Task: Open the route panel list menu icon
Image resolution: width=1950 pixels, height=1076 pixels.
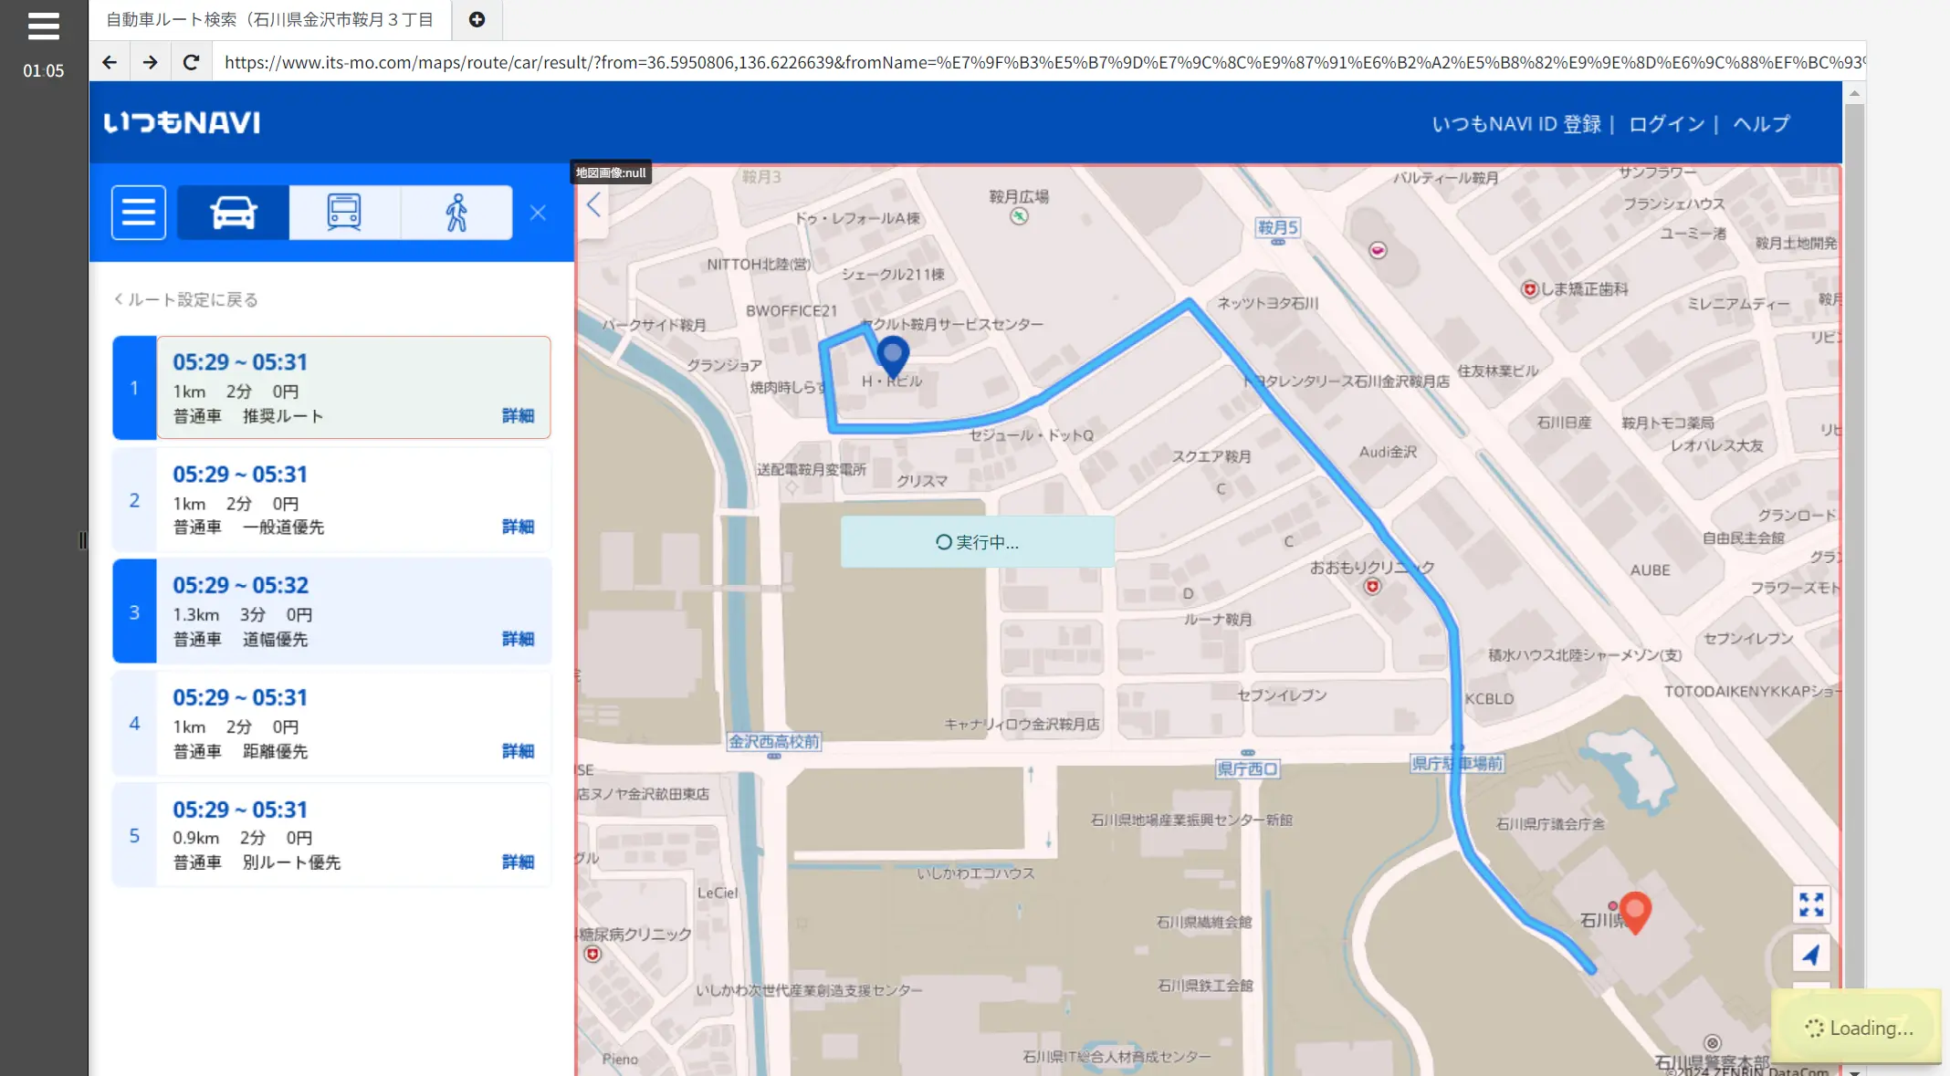Action: [x=139, y=213]
